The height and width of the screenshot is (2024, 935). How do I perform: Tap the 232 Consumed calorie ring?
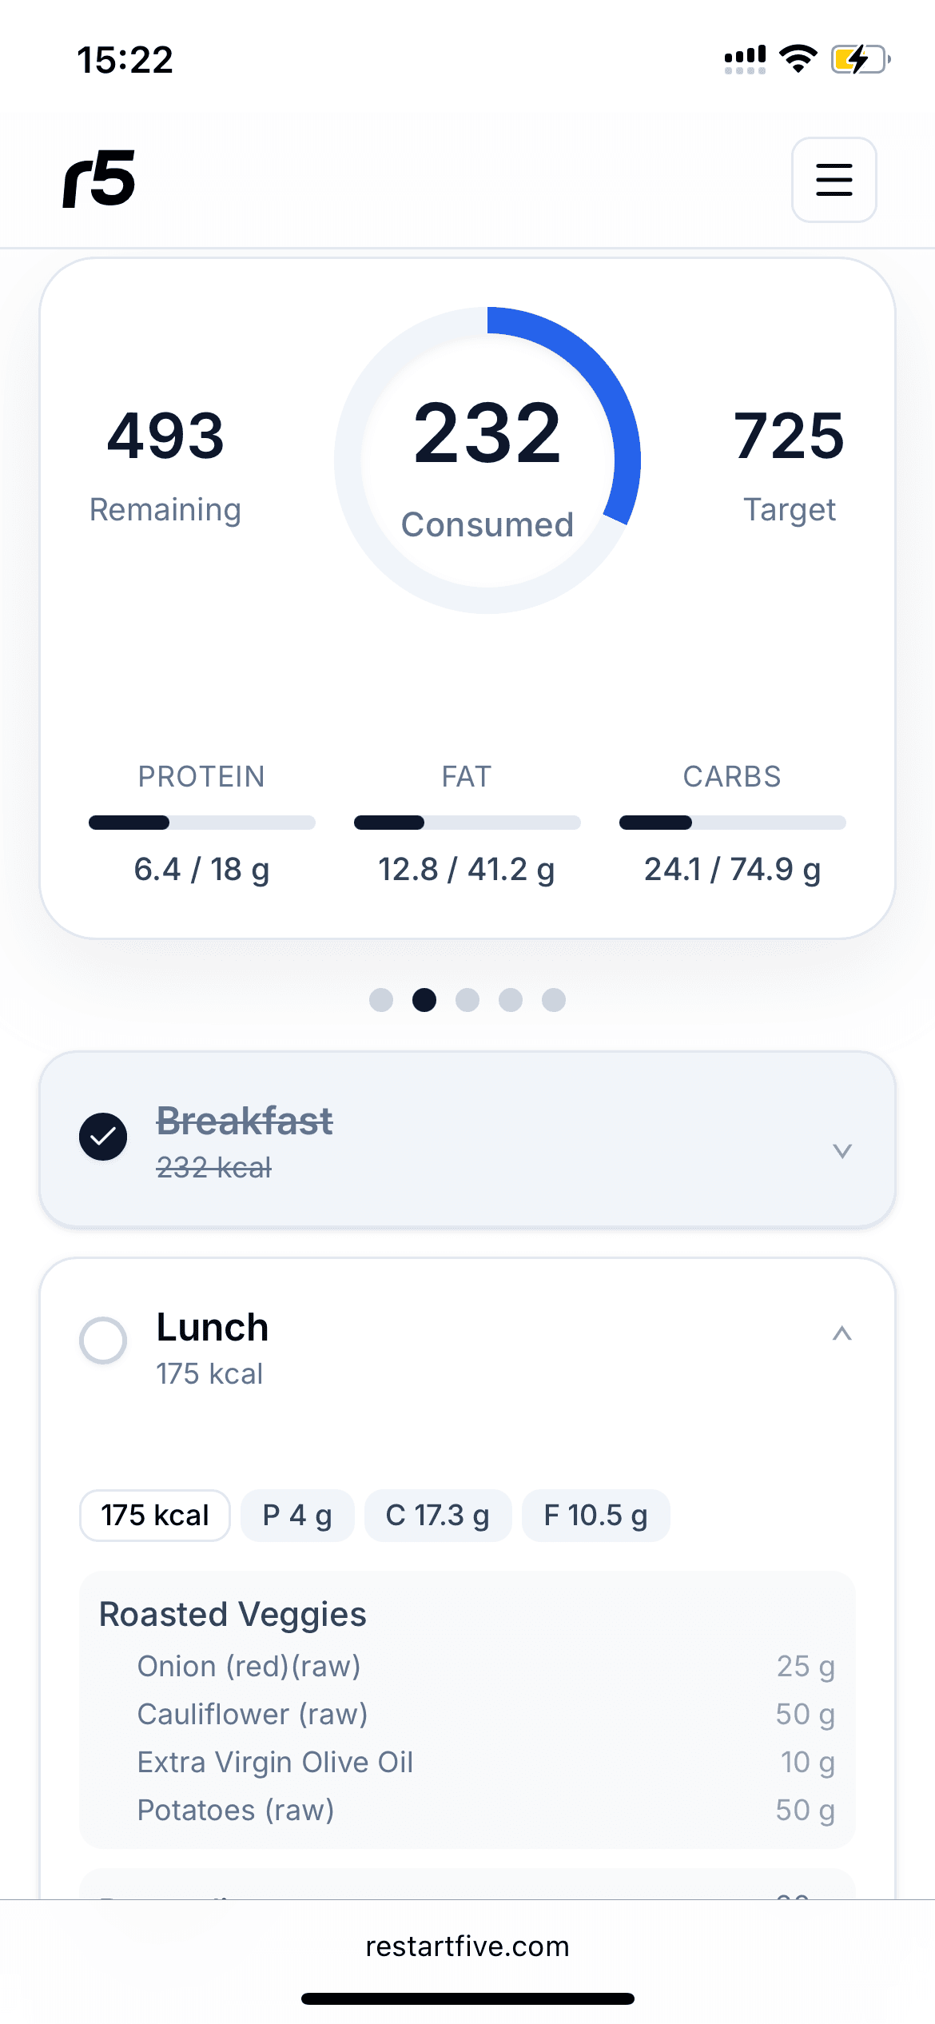click(x=487, y=460)
